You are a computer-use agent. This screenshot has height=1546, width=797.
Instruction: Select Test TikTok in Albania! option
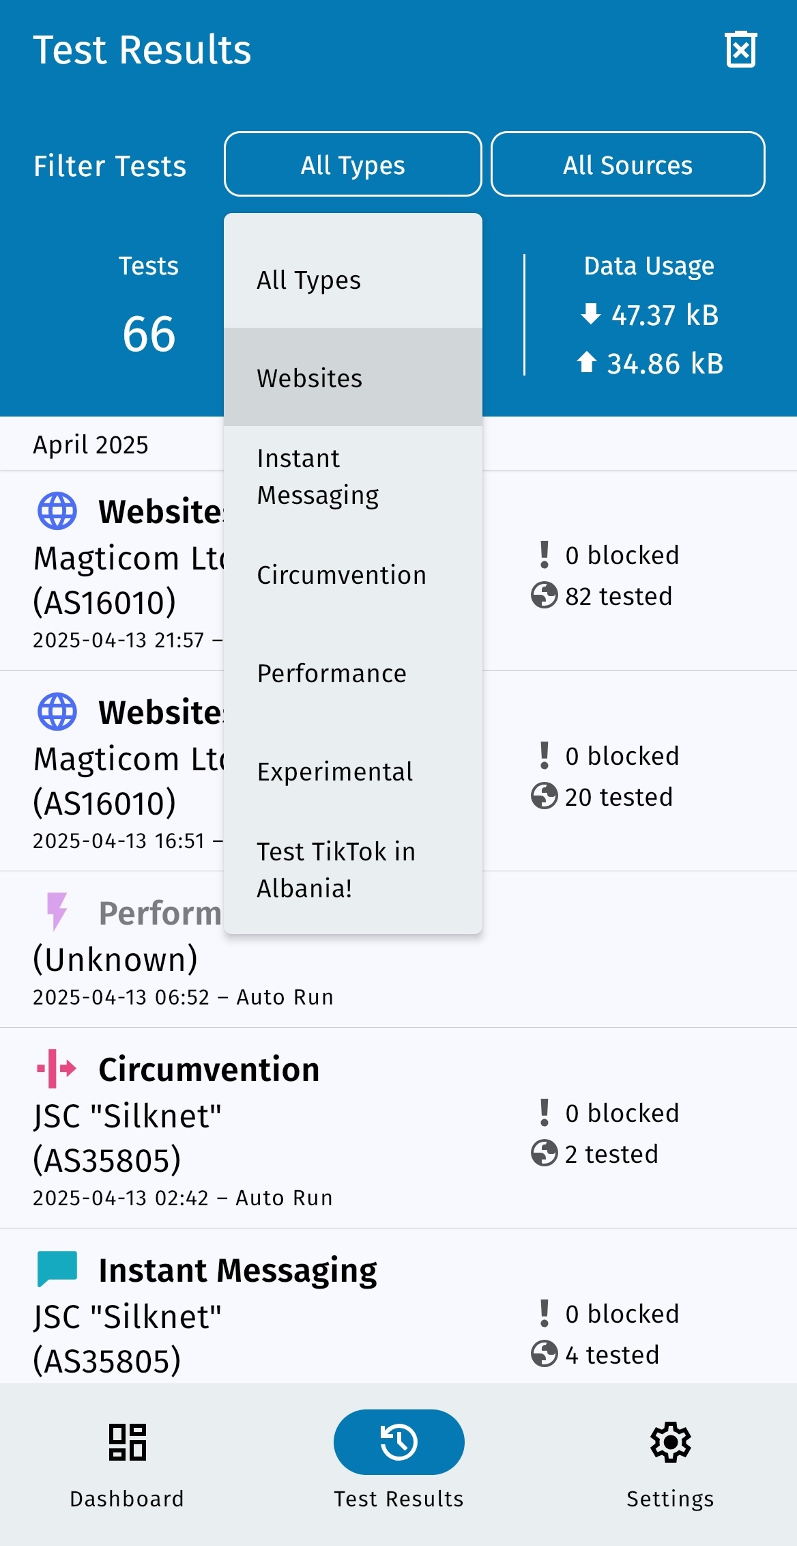tap(353, 870)
